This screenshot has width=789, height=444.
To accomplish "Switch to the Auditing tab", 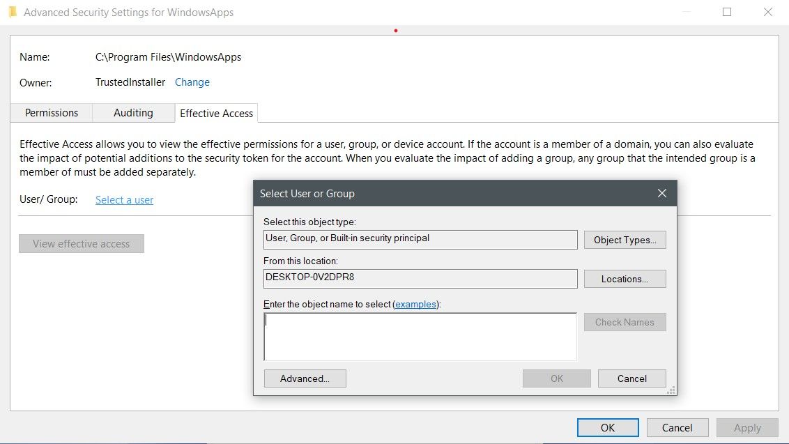I will 133,112.
